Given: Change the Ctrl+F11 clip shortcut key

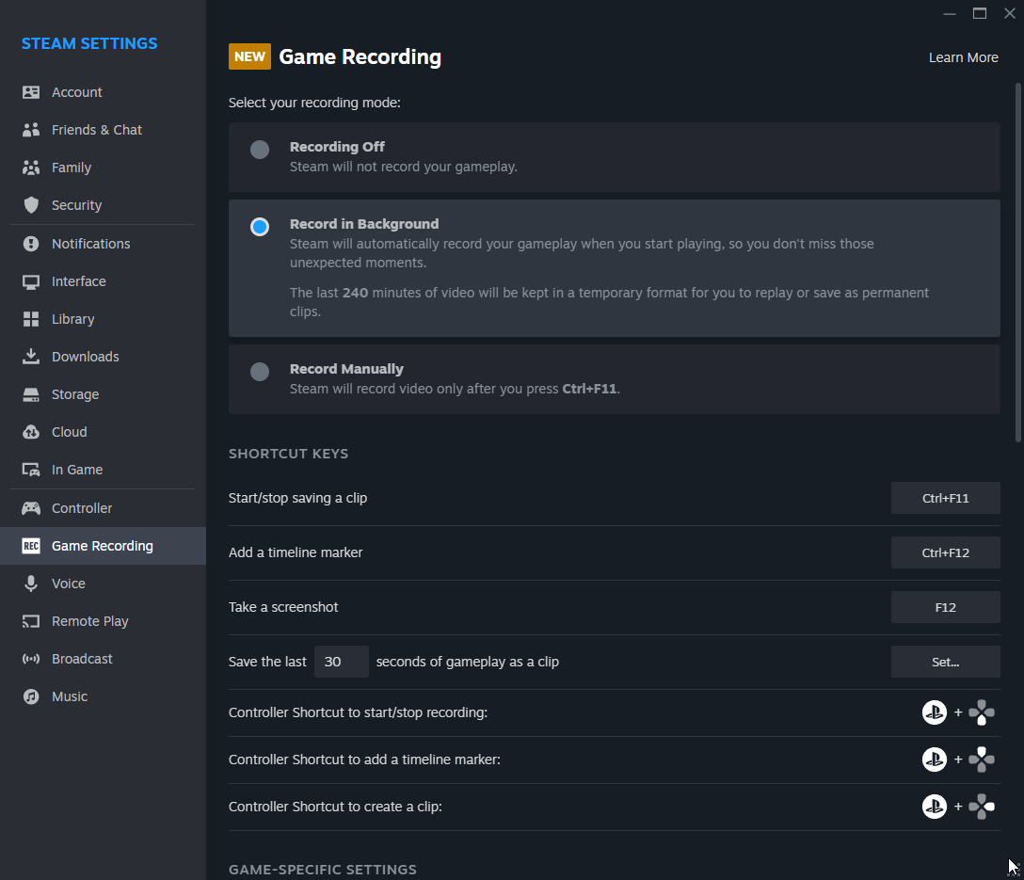Looking at the screenshot, I should 945,498.
